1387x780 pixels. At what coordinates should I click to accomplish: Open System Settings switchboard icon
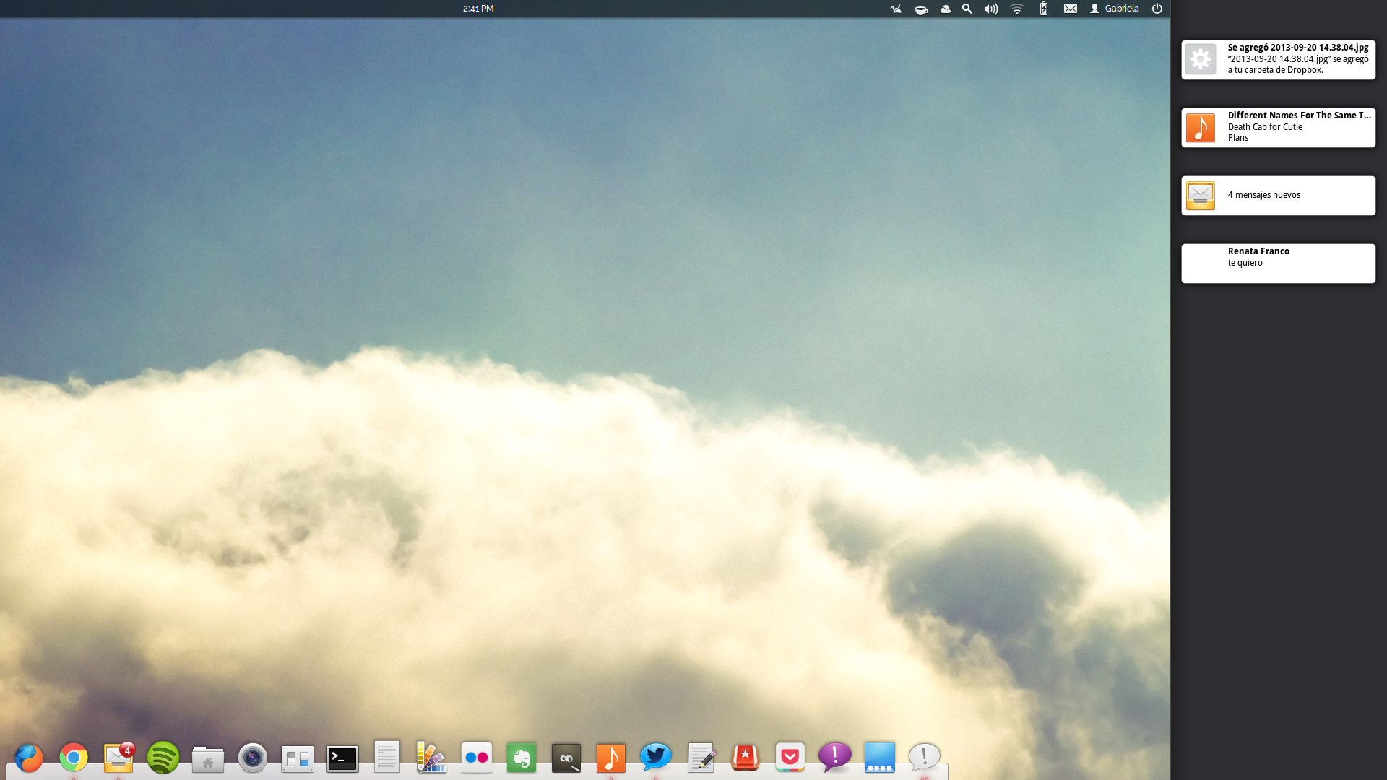point(298,758)
